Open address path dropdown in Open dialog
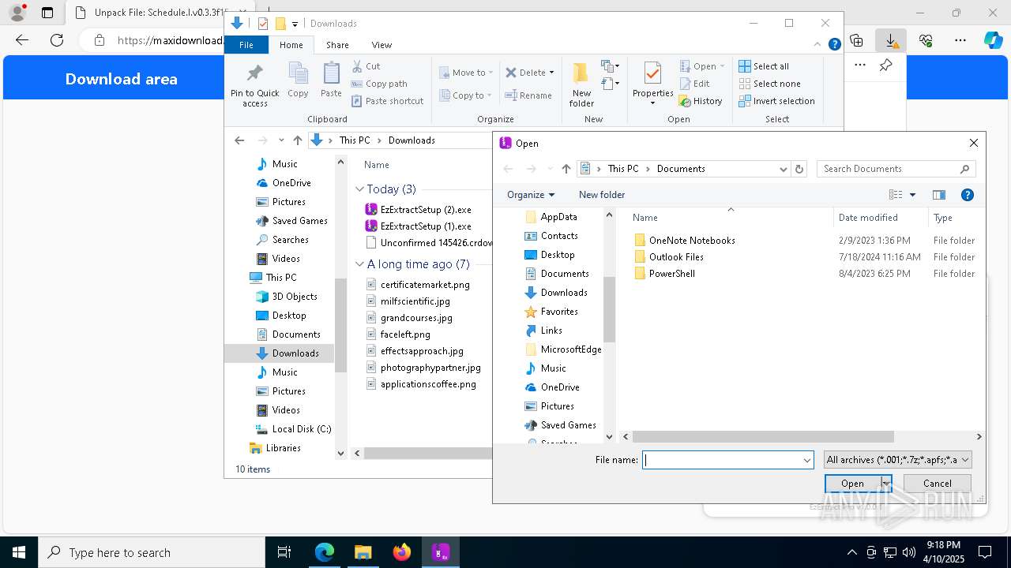Image resolution: width=1011 pixels, height=568 pixels. (783, 169)
